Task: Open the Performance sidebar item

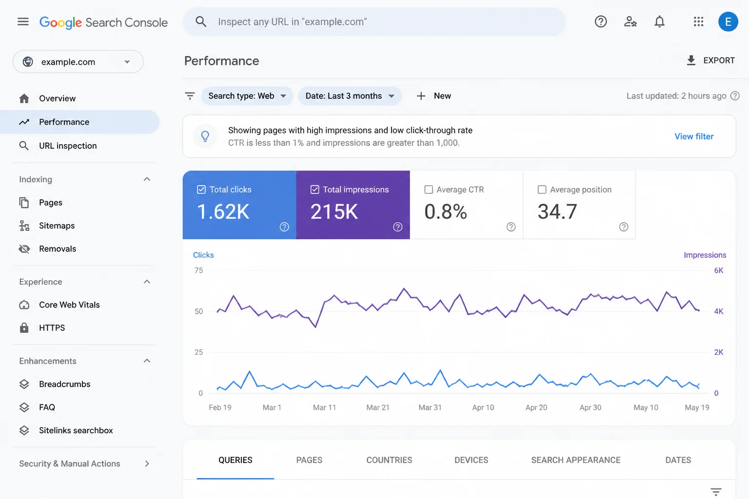Action: tap(79, 122)
